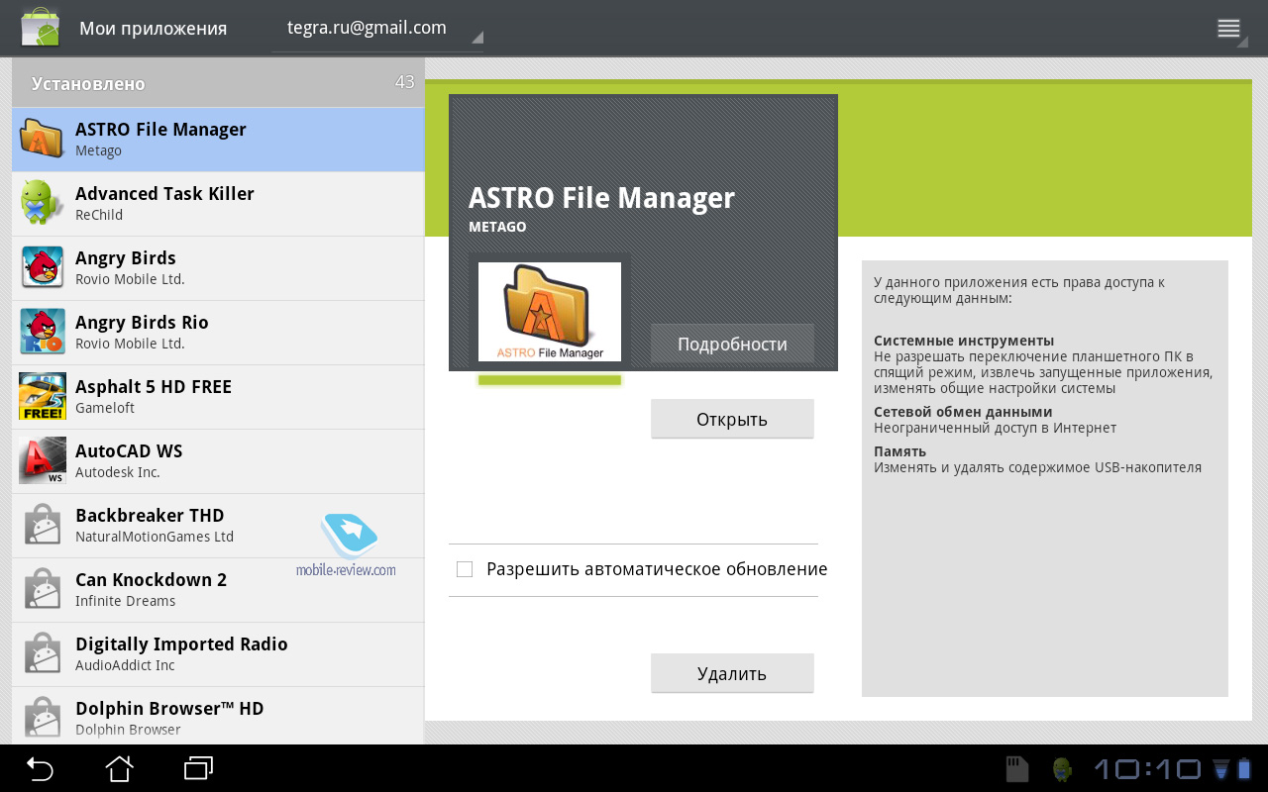Select the Can Knockdown 2 title text
Screen dimensions: 1268x792
(151, 580)
